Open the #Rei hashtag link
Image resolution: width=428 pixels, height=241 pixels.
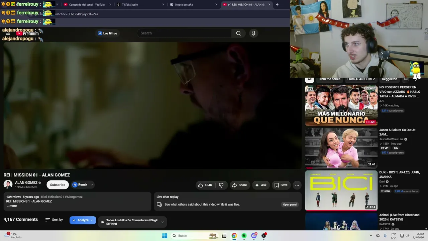[x=43, y=197]
